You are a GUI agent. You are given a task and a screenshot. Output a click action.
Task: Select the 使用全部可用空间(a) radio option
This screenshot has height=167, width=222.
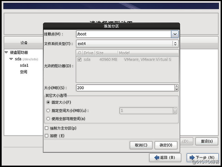48,119
